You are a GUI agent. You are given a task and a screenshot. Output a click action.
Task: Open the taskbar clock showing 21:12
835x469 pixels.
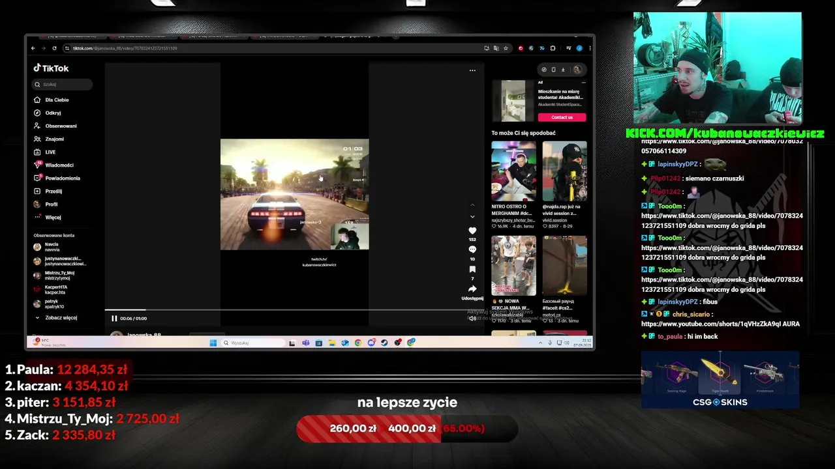tap(582, 343)
